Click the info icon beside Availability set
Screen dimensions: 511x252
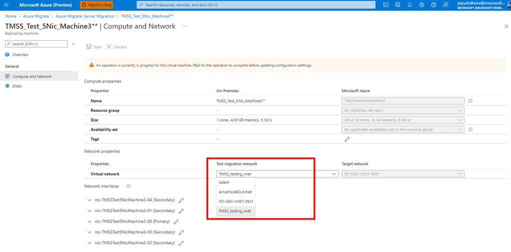470,130
